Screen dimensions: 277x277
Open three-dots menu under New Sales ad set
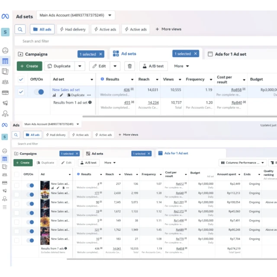coord(89,95)
